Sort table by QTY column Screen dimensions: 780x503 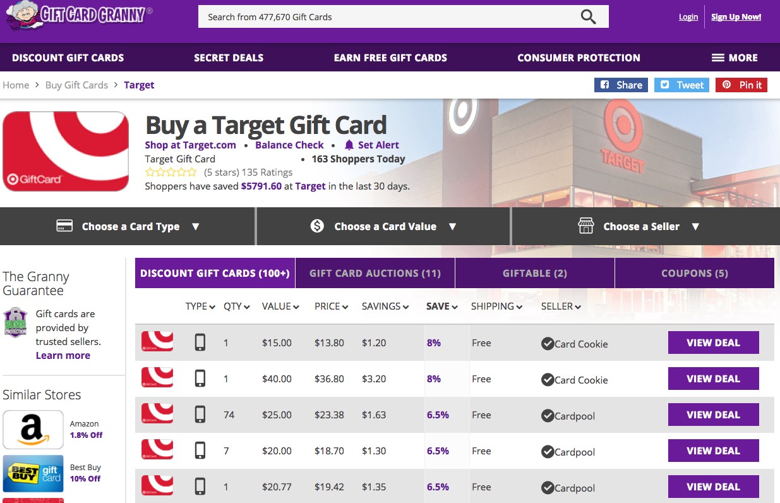tap(237, 306)
